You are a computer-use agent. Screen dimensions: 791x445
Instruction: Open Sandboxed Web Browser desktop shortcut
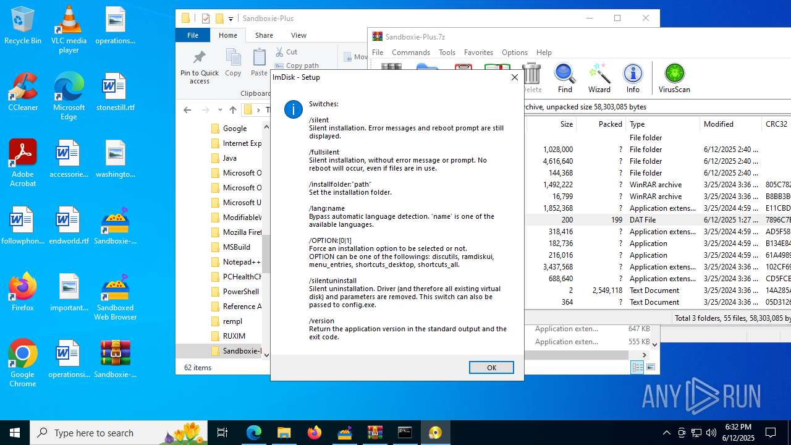(x=115, y=298)
